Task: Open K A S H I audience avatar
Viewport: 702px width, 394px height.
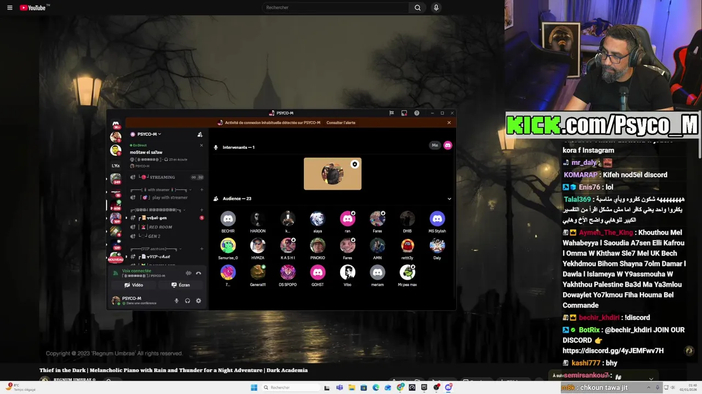Action: click(x=287, y=246)
